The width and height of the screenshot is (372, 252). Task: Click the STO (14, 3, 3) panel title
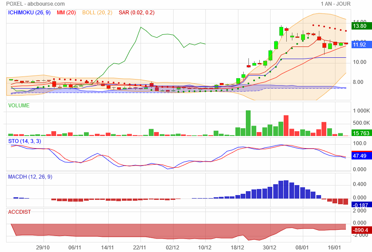(x=24, y=141)
